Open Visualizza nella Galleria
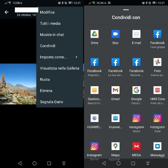This screenshot has width=168, height=168. (x=60, y=68)
